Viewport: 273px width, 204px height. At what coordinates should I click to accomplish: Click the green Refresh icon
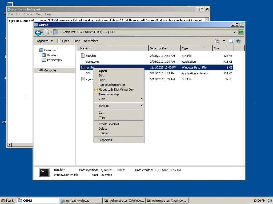pyautogui.click(x=241, y=32)
